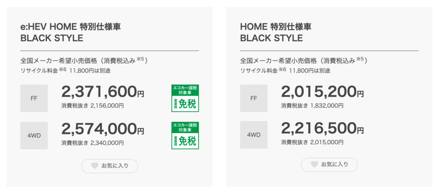The image size is (439, 192).
Task: Add HOME BLACK STYLE to favorites
Action: point(329,165)
